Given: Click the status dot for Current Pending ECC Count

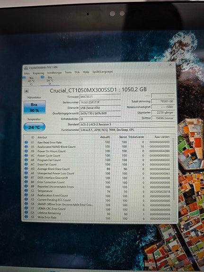Looking at the screenshot, I should pyautogui.click(x=26, y=199).
